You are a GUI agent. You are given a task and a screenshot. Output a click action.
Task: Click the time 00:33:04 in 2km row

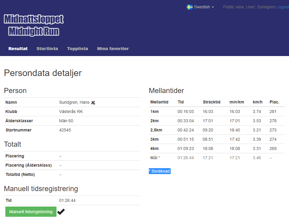tap(186, 121)
